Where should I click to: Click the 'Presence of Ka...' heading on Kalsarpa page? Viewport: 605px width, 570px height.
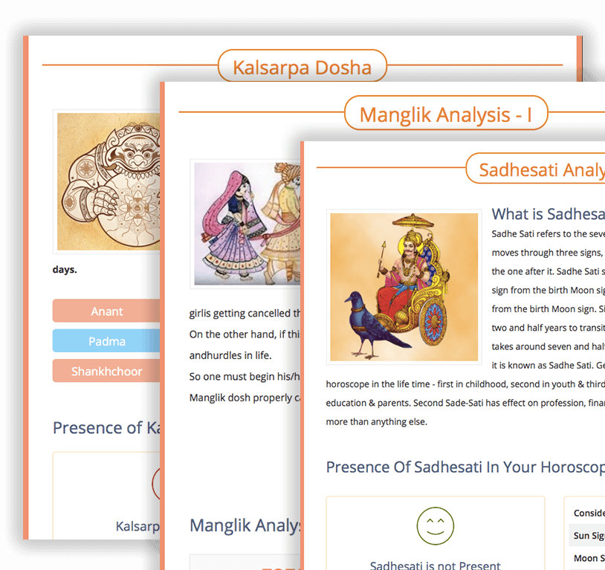coord(106,428)
